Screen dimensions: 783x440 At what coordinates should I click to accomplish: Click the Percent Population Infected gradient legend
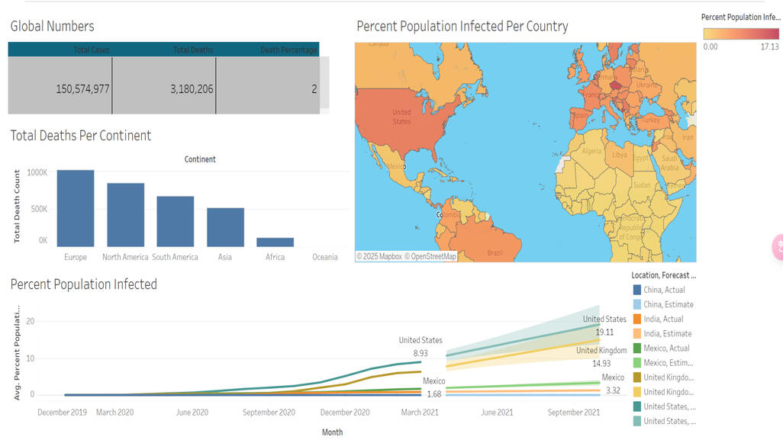[x=740, y=34]
